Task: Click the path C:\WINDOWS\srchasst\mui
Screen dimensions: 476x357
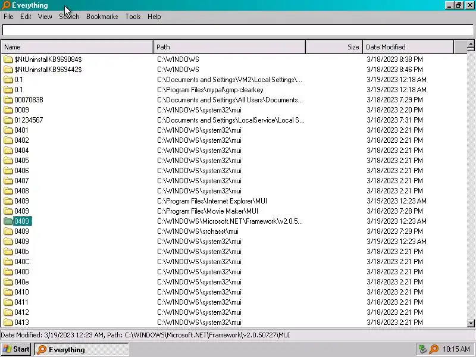Action: (x=198, y=231)
